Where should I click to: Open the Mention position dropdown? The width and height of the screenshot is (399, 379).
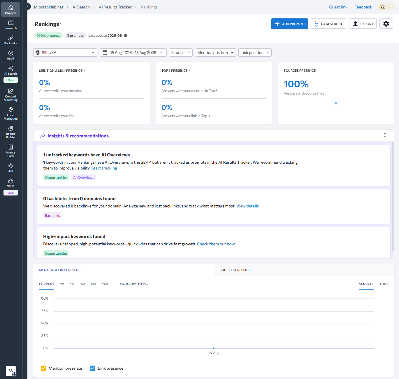[215, 53]
